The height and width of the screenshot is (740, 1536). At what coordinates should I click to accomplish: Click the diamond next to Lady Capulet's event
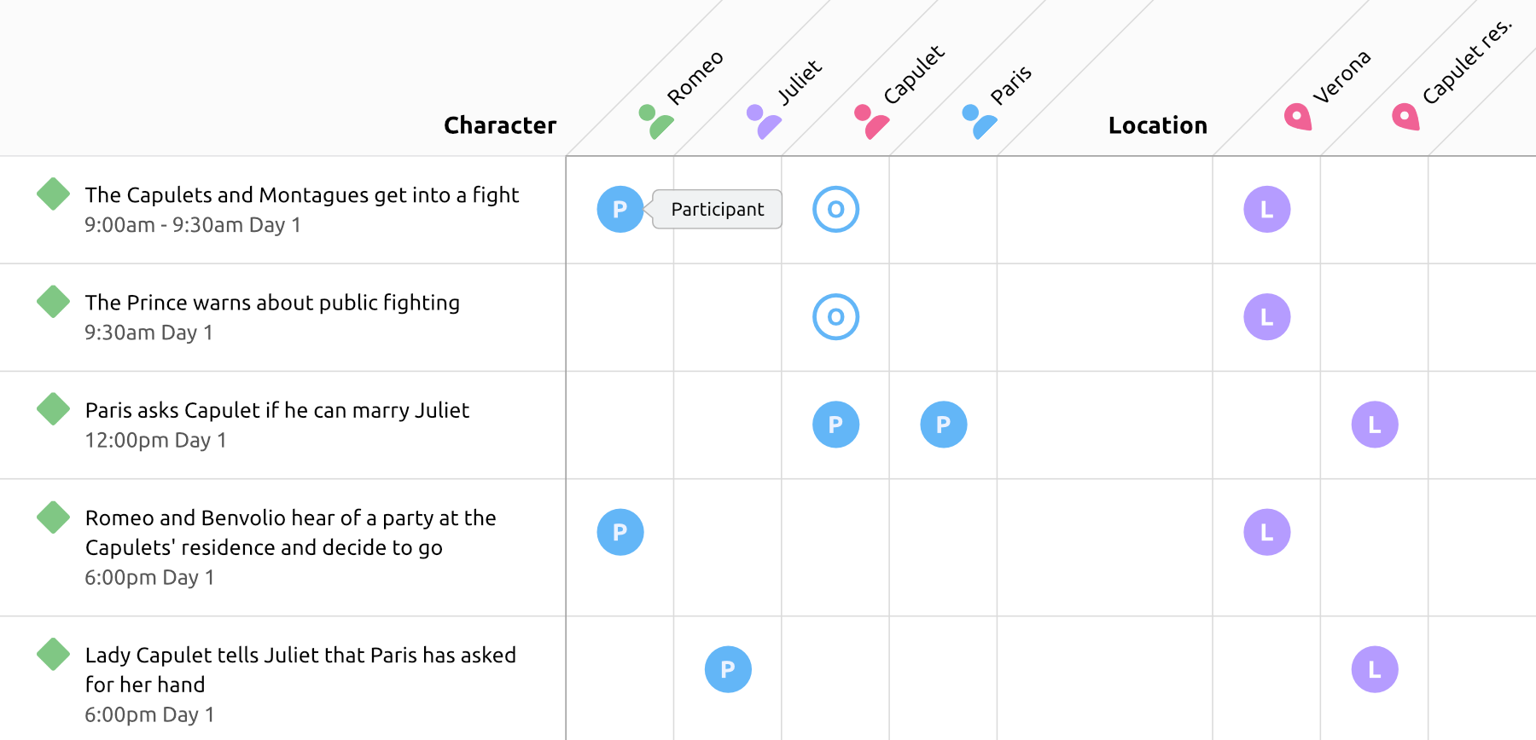click(x=52, y=654)
